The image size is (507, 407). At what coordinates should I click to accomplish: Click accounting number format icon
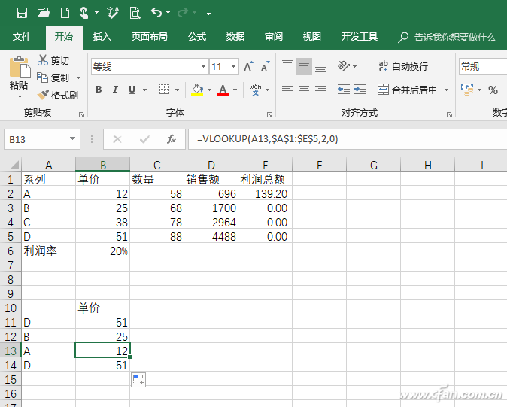[x=467, y=90]
